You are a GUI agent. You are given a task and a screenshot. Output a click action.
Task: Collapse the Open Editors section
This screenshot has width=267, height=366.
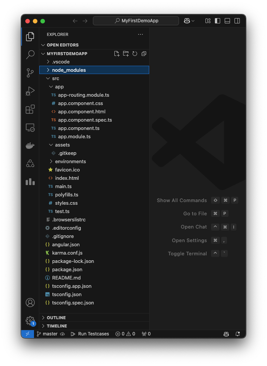pyautogui.click(x=94, y=45)
